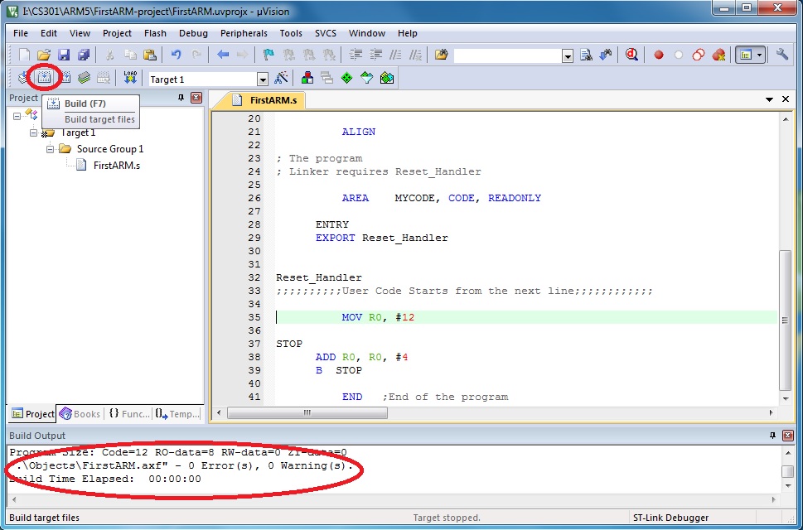Viewport: 803px width, 530px height.
Task: Select the Project panel tab
Action: tap(32, 414)
